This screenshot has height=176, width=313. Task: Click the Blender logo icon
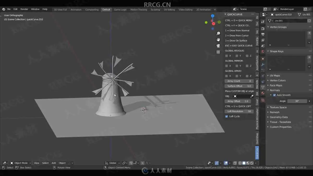point(4,9)
